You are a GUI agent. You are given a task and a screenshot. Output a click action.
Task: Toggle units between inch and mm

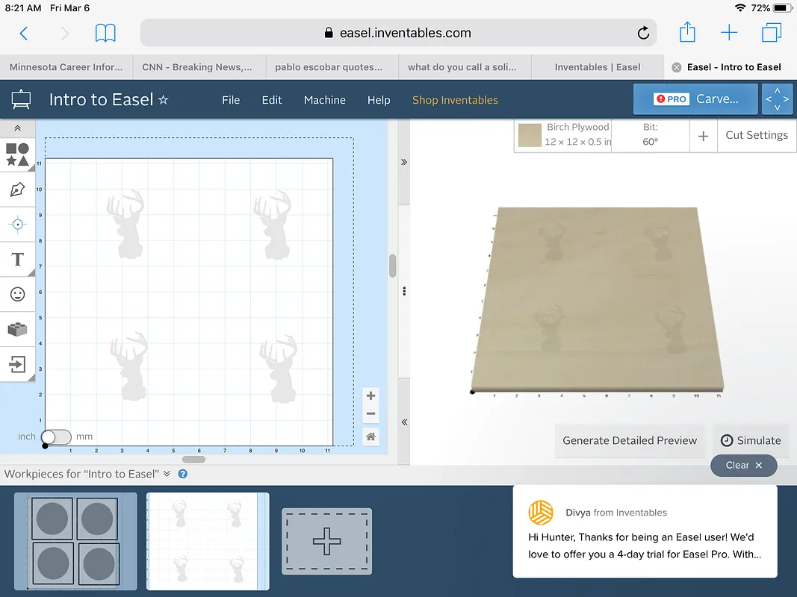click(x=56, y=437)
